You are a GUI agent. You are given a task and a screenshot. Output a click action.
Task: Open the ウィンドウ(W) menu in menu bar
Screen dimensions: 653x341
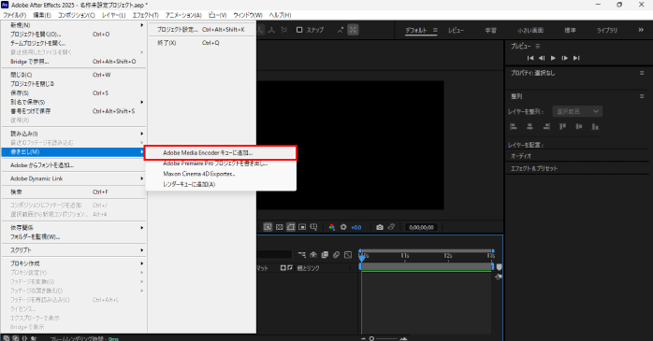coord(248,15)
